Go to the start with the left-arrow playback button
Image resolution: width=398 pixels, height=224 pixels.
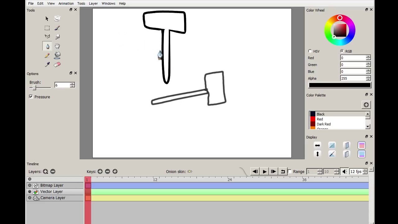point(255,172)
